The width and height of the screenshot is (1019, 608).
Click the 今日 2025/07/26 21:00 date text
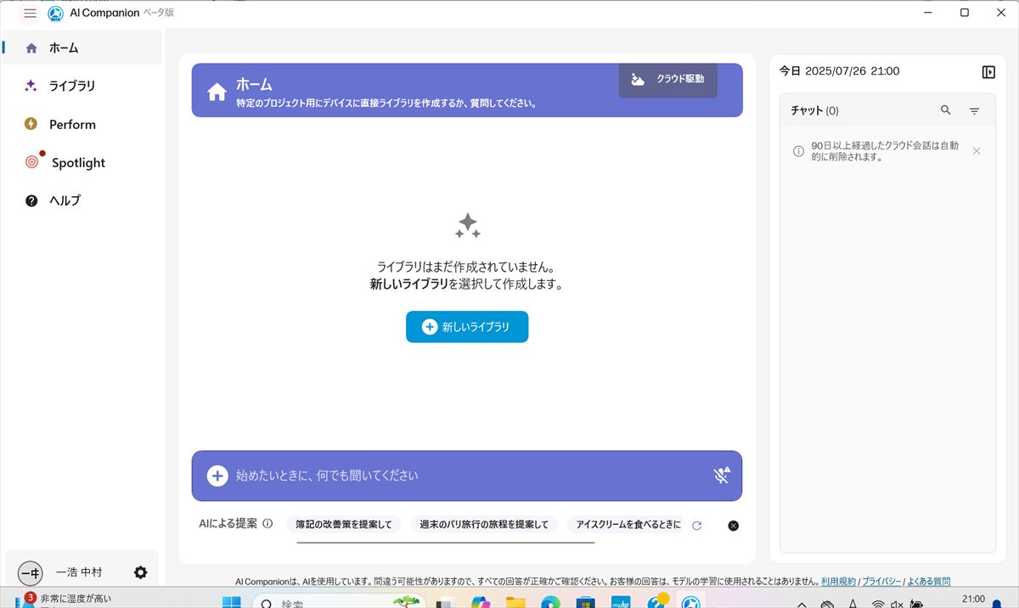coord(840,71)
